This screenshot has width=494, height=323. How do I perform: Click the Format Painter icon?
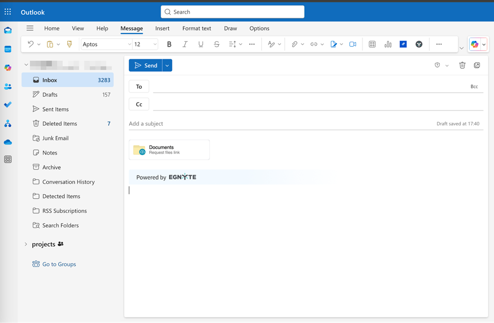tap(69, 44)
